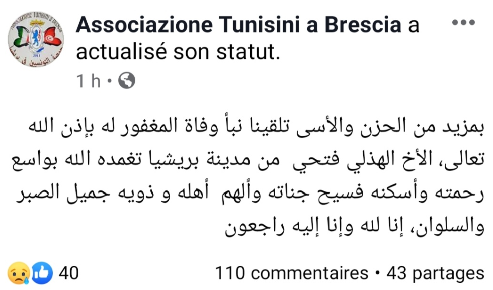Click the line beginning with 'رحمته'
The width and height of the screenshot is (493, 290).
(250, 194)
